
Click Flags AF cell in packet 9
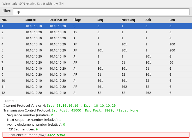[x=75, y=75]
